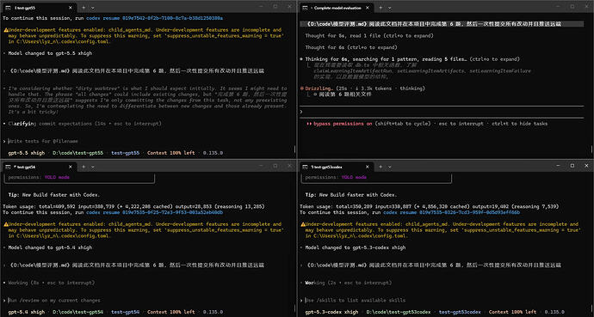Maximize the test-gpt55 terminal window
This screenshot has width=594, height=317.
pos(275,6)
